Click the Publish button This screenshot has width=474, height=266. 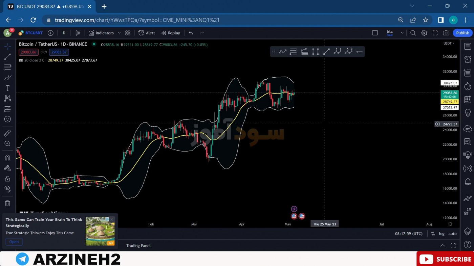pos(462,33)
